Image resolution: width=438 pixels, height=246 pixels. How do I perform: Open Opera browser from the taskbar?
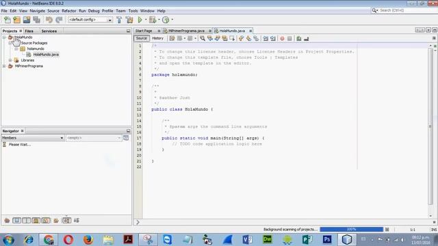point(68,240)
